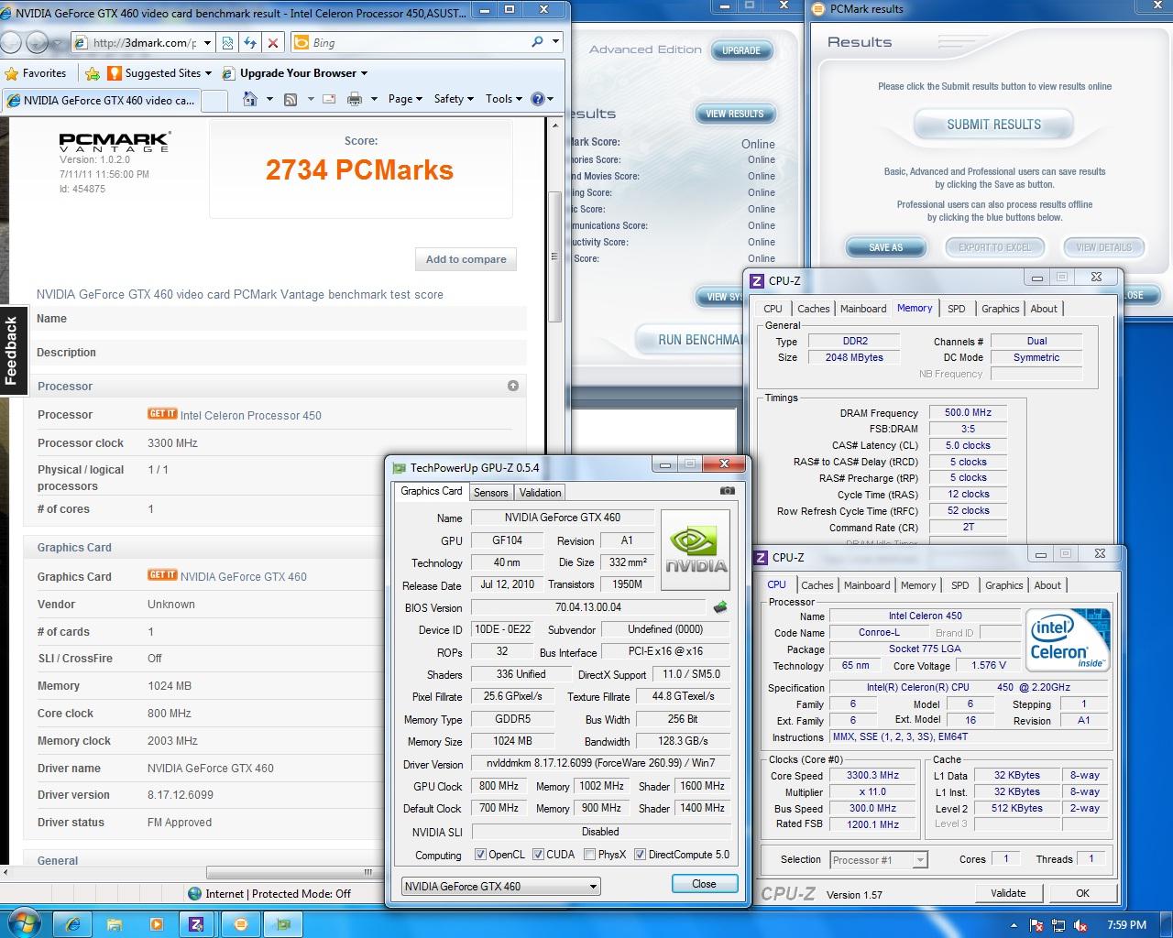The width and height of the screenshot is (1173, 938).
Task: Click the new tab button in IE
Action: (x=214, y=100)
